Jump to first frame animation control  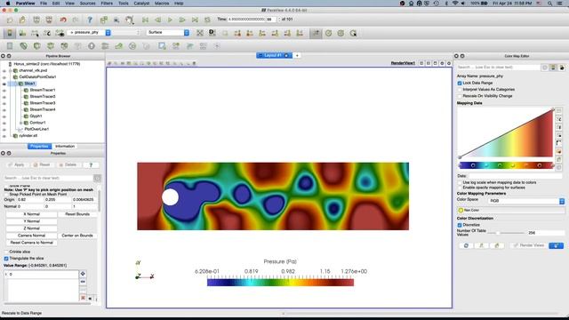point(145,20)
